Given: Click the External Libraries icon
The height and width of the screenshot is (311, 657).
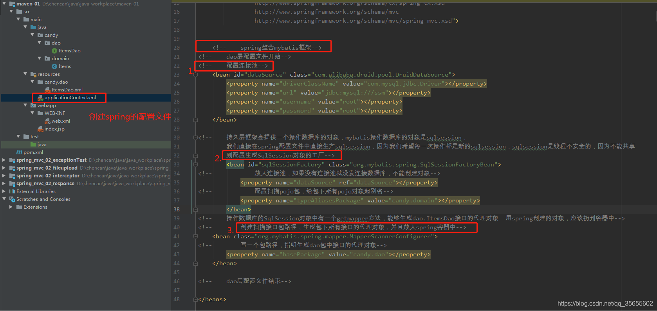Looking at the screenshot, I should pyautogui.click(x=12, y=191).
